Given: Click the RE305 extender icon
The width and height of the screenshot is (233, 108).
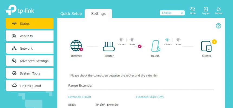Looking at the screenshot, I should coord(156,46).
